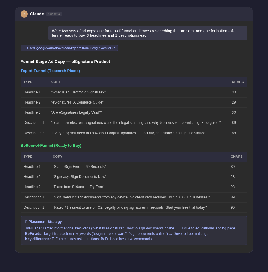Select the 'ToFu ads:' label

33,228
